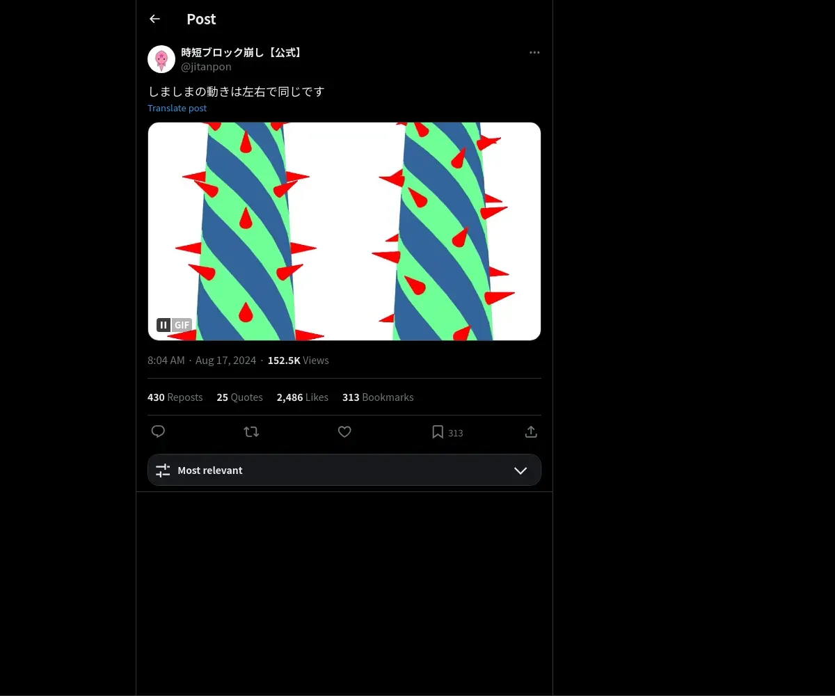Click the filter sliders icon
This screenshot has width=835, height=696.
point(163,470)
